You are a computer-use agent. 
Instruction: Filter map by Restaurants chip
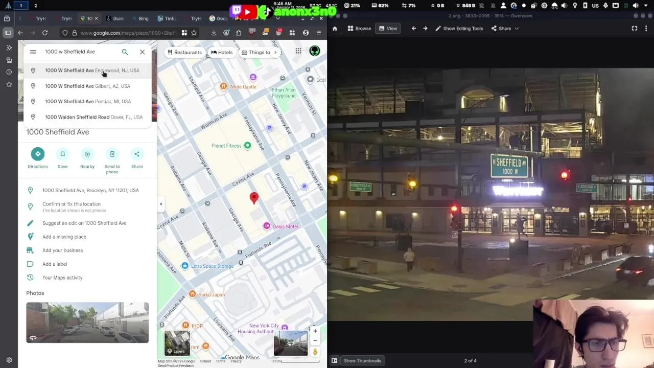pos(184,52)
